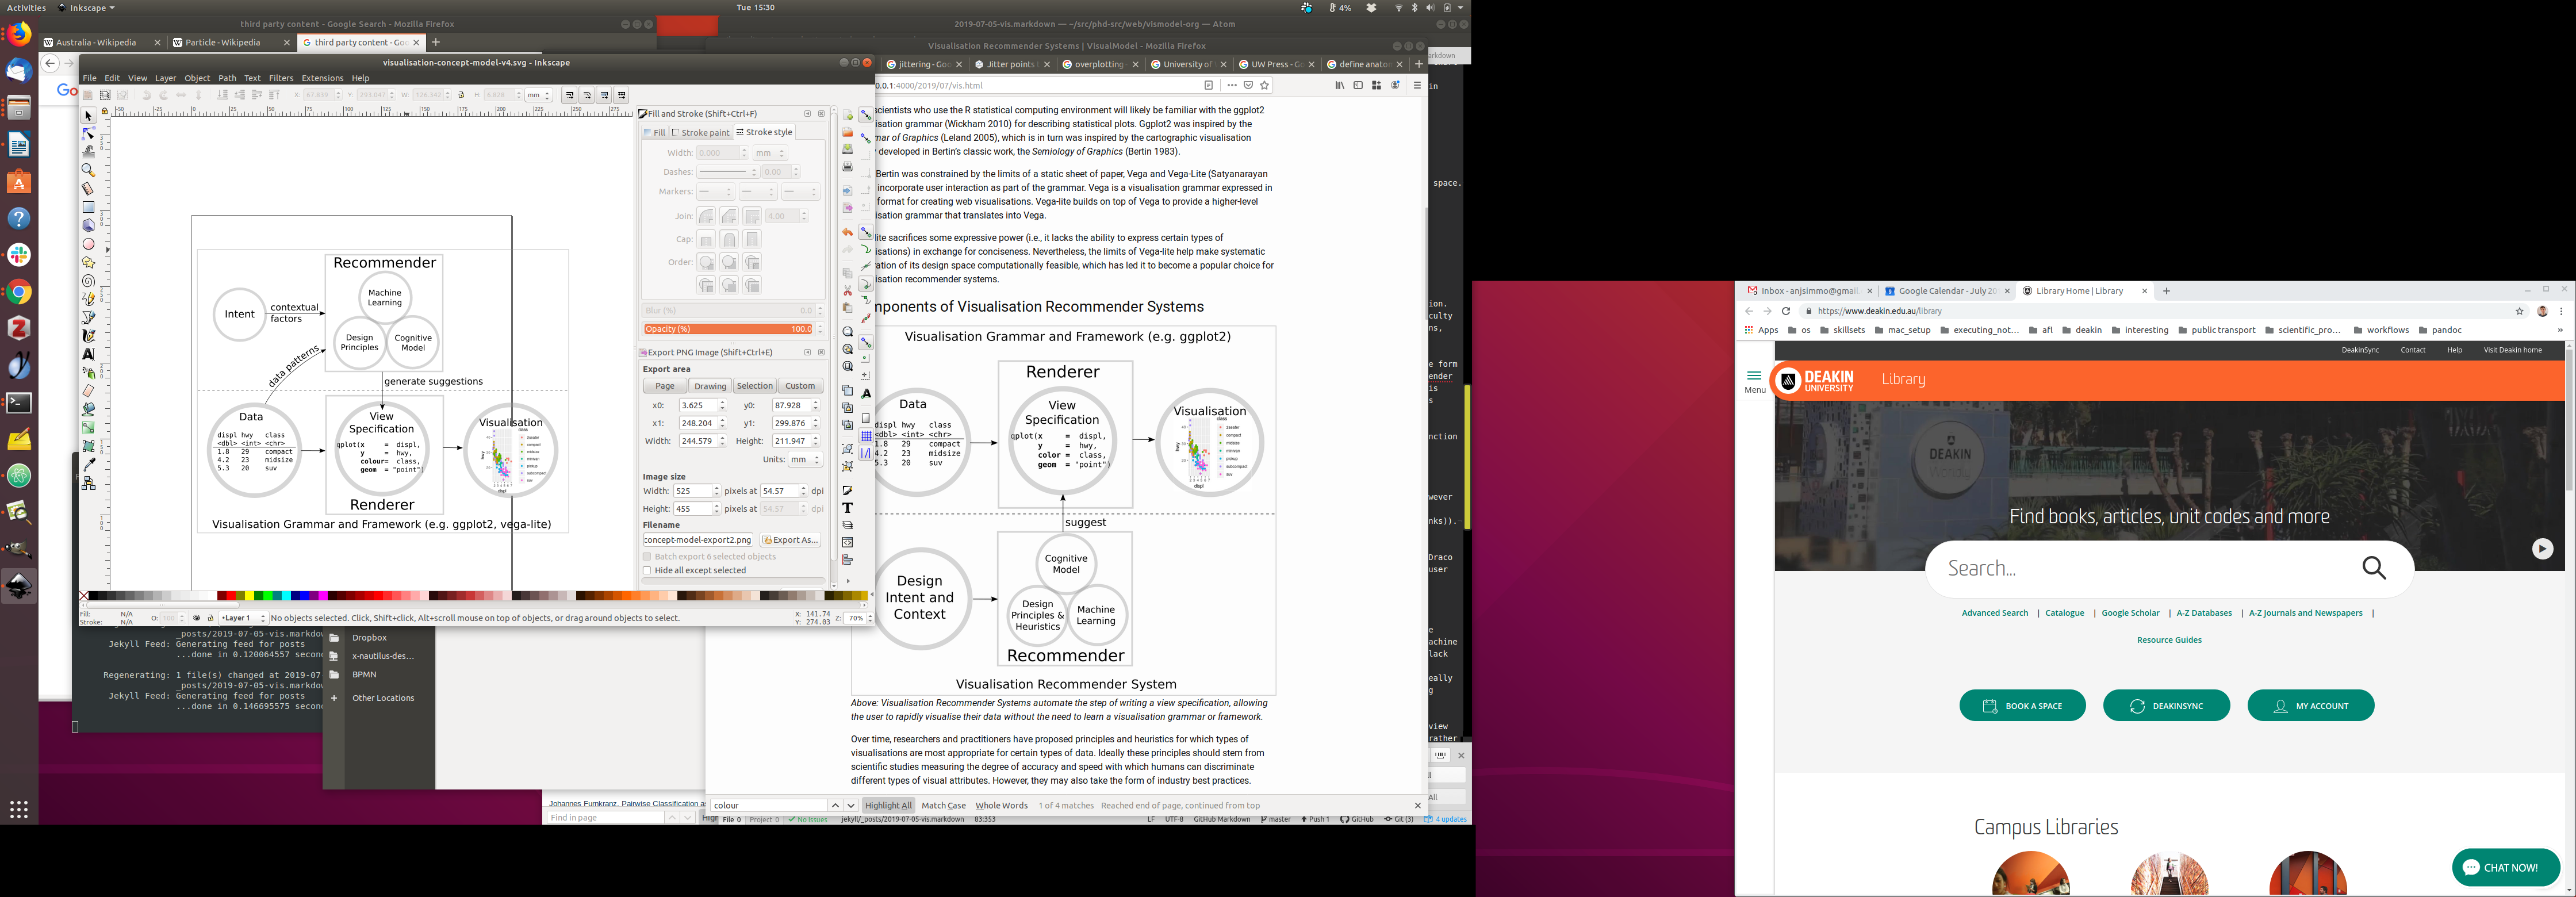
Task: Select the Ellipse/Circle tool
Action: pos(88,244)
